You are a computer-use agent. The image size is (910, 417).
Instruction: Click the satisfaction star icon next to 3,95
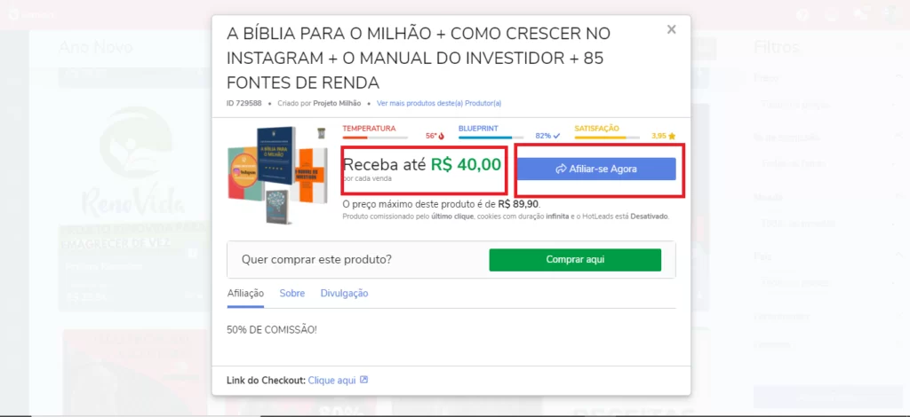[x=672, y=136]
